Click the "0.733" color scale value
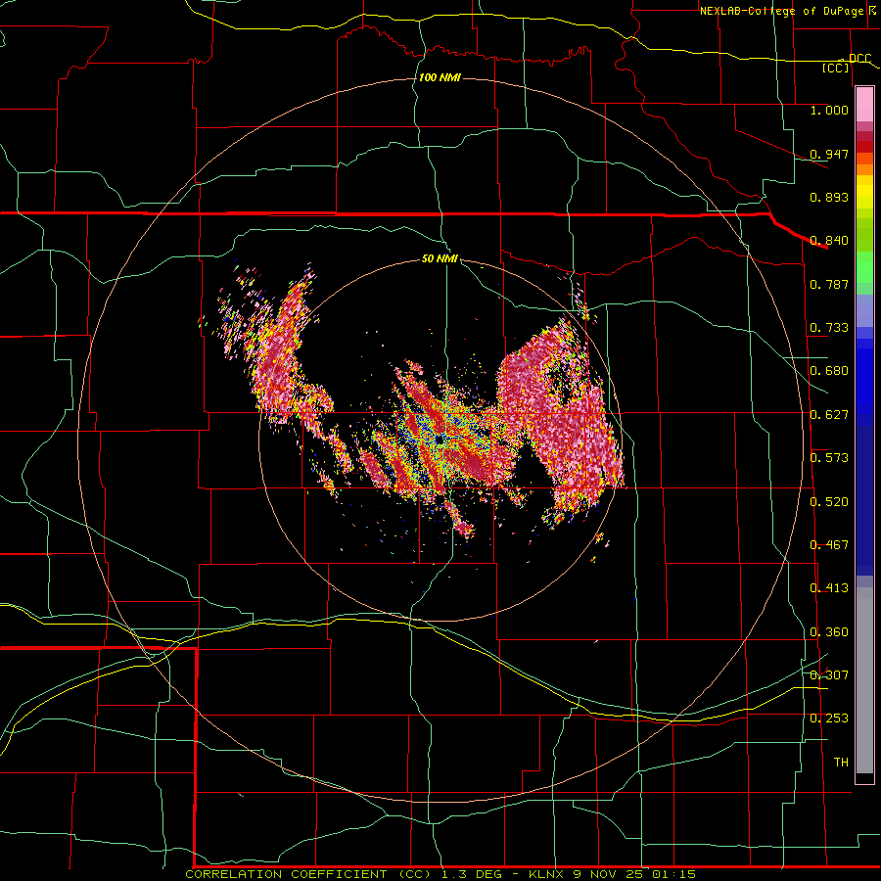Screen dimensions: 881x881 (829, 328)
